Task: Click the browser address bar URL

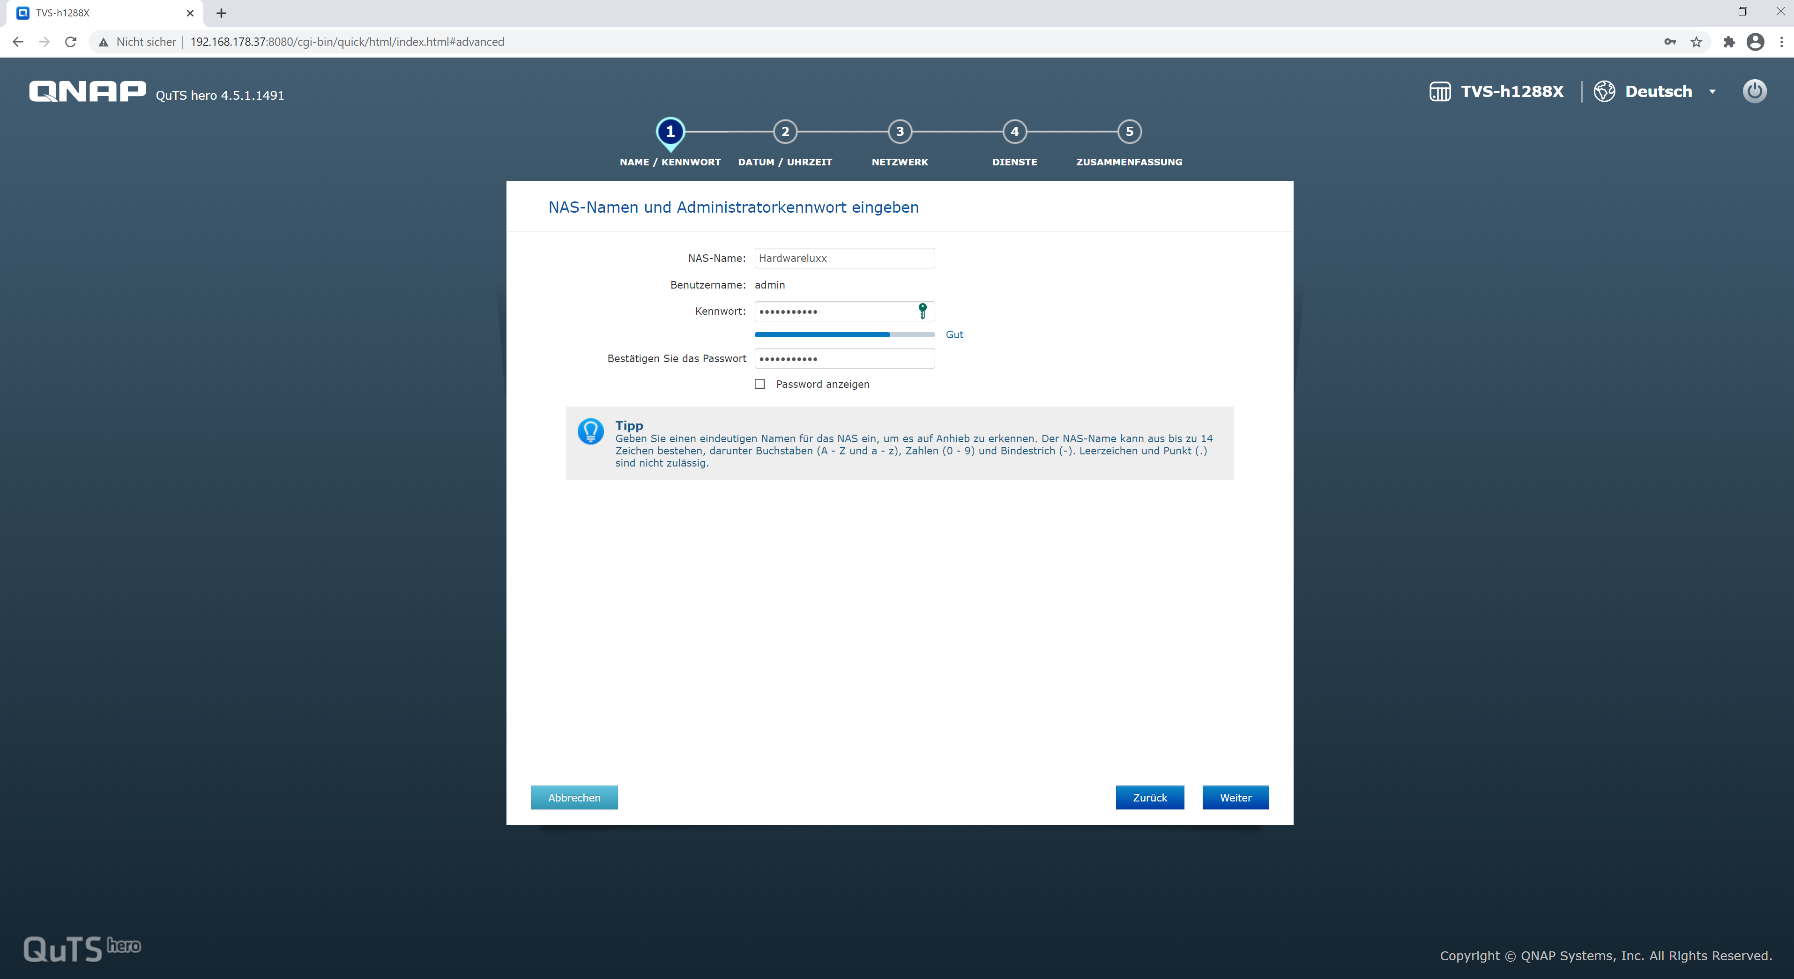Action: [x=347, y=42]
